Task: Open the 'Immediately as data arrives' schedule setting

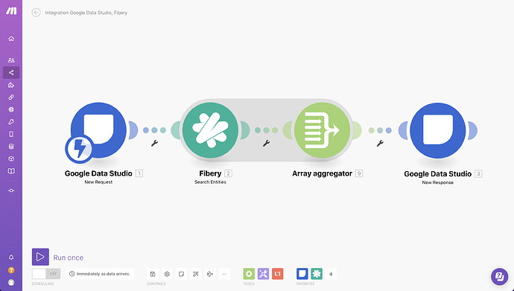Action: click(100, 274)
